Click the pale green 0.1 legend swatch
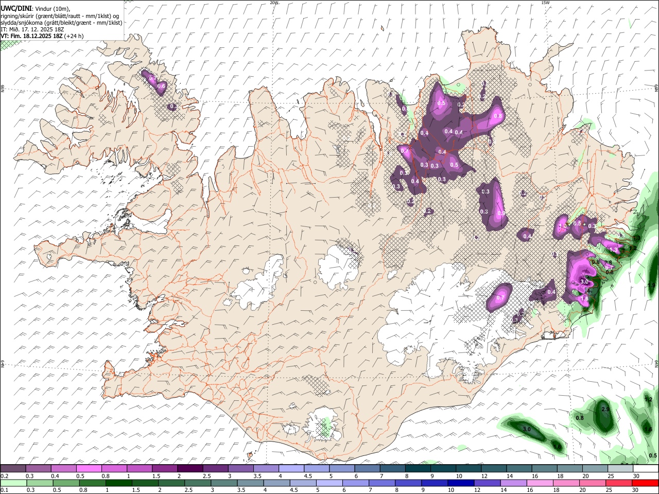Image resolution: width=659 pixels, height=494 pixels. pyautogui.click(x=13, y=483)
